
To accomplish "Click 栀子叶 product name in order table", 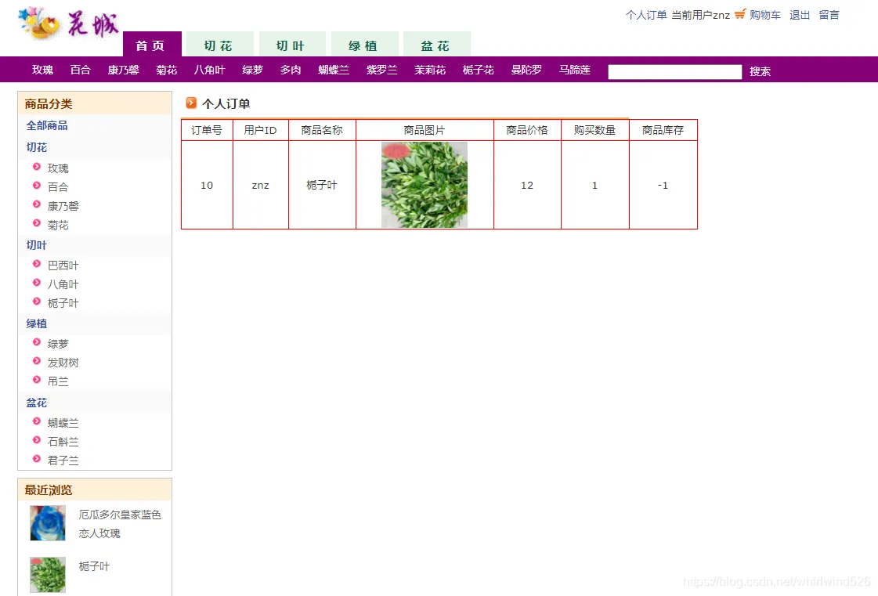I will [321, 185].
